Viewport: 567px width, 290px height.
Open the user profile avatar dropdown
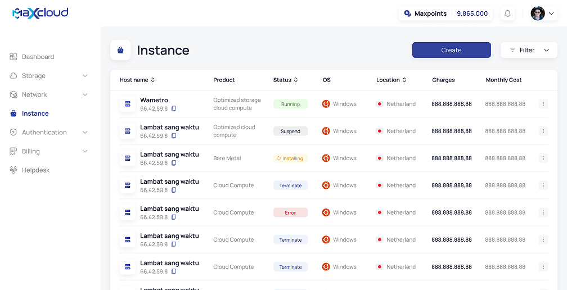pos(543,13)
